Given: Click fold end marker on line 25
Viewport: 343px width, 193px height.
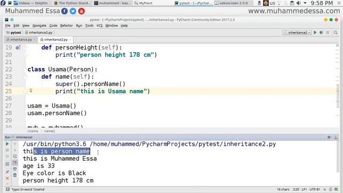Looking at the screenshot, I should click(25, 92).
